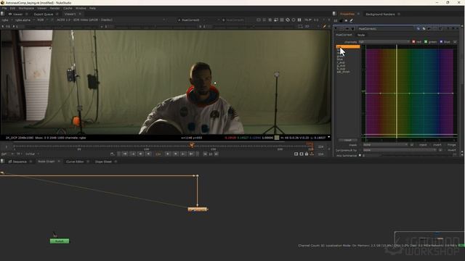Open the Dope Sheet tab

(103, 161)
